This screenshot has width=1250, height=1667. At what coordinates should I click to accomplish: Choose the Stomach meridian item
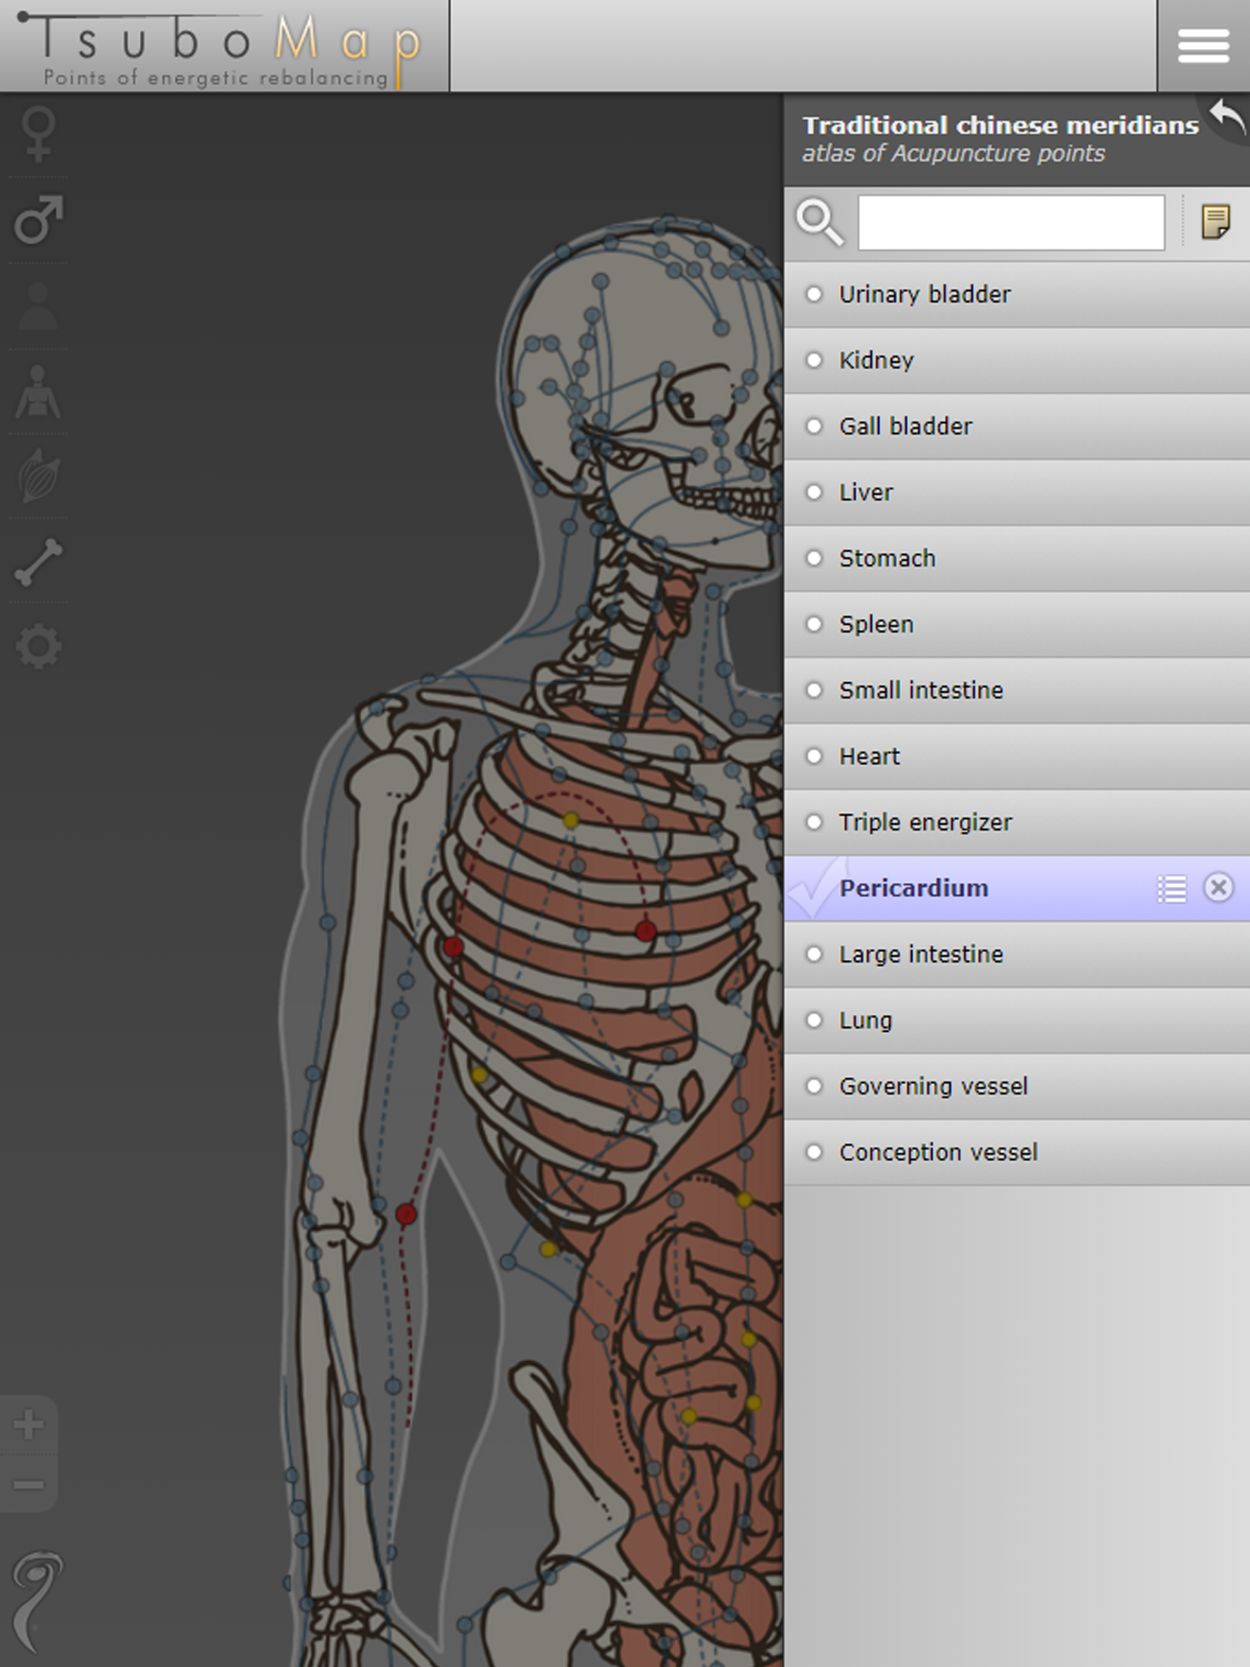[x=887, y=558]
